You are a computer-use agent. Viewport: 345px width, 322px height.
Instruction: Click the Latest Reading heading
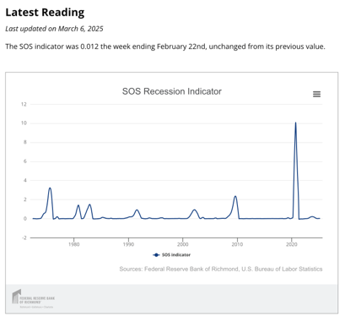(45, 13)
